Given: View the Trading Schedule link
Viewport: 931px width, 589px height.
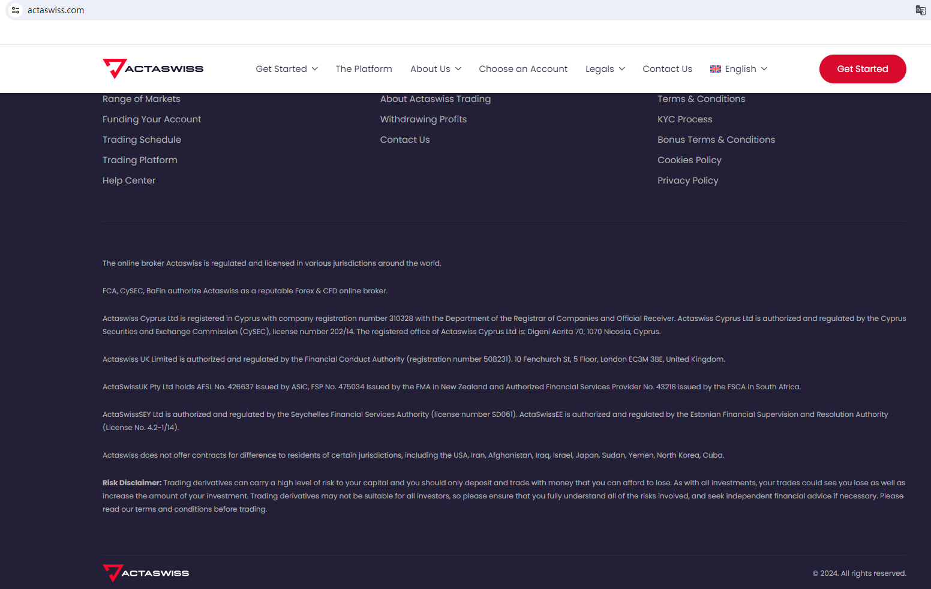Looking at the screenshot, I should [x=142, y=140].
